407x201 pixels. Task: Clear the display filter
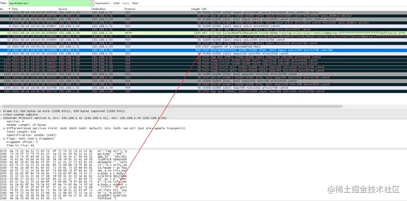click(x=117, y=3)
